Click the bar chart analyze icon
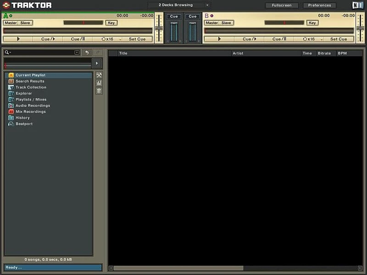Screen dimensions: 367x275 click(x=99, y=83)
